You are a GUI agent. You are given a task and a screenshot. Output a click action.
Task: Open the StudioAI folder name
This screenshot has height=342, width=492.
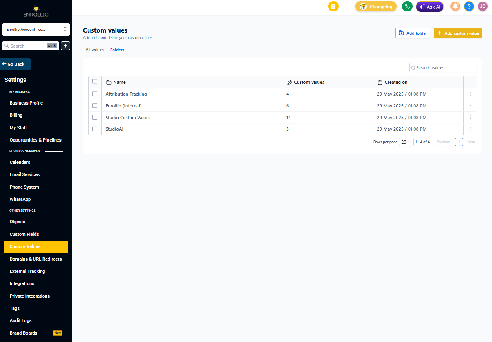point(114,129)
